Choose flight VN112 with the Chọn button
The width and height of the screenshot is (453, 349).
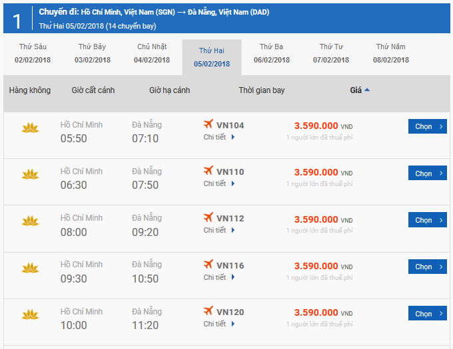(x=428, y=220)
